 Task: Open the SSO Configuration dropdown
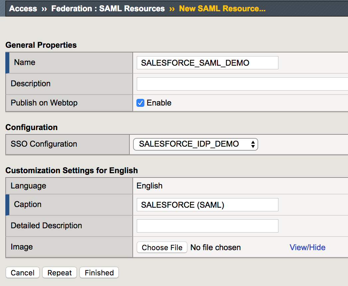[x=195, y=144]
